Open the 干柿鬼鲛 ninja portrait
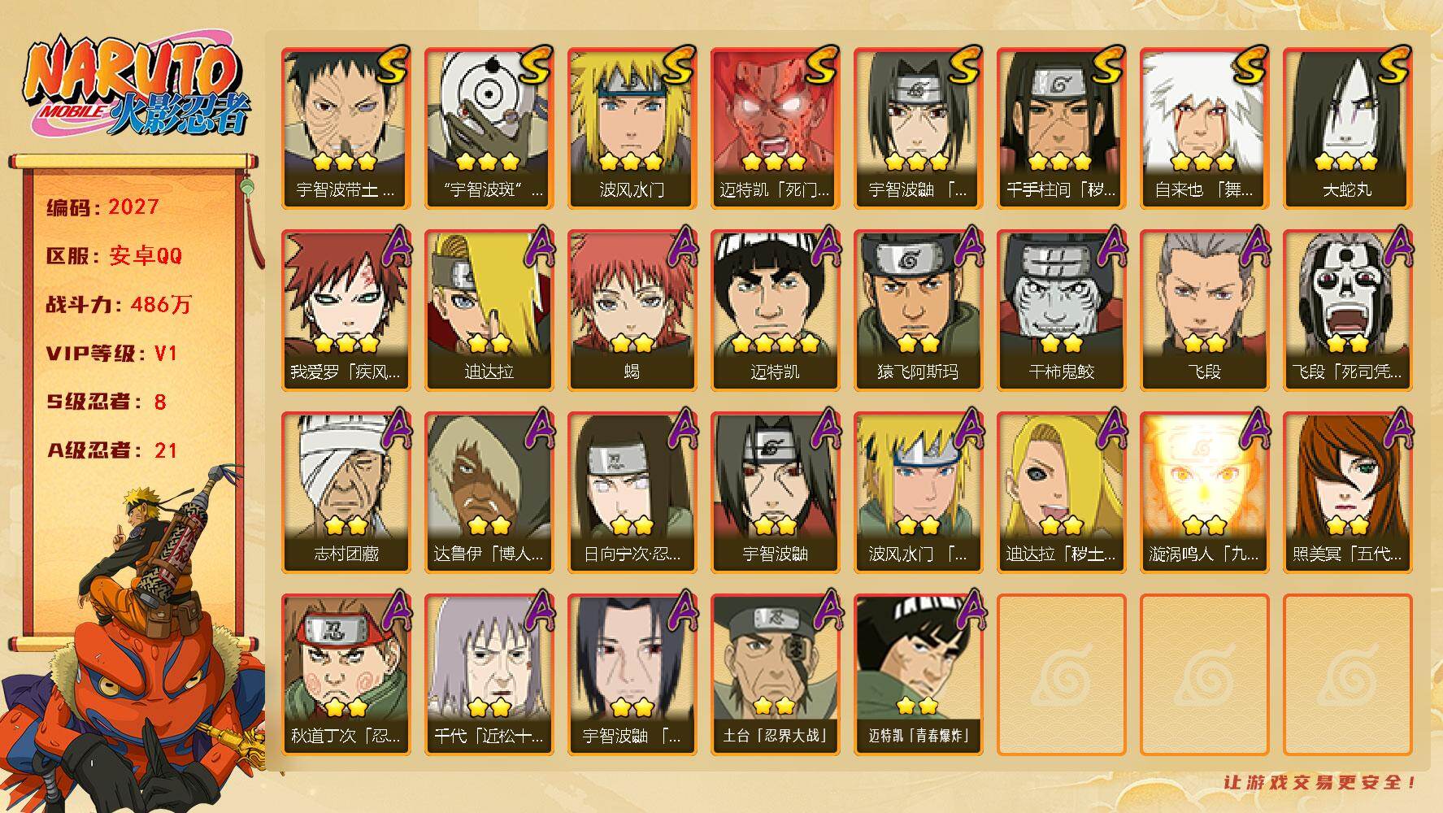 click(x=1061, y=311)
